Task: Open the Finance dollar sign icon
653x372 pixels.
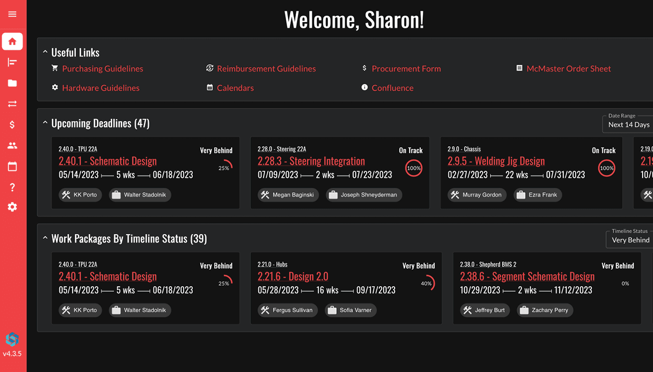Action: 13,125
